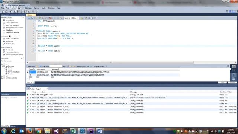Execute current statement lightning-cursor icon

click(40, 18)
